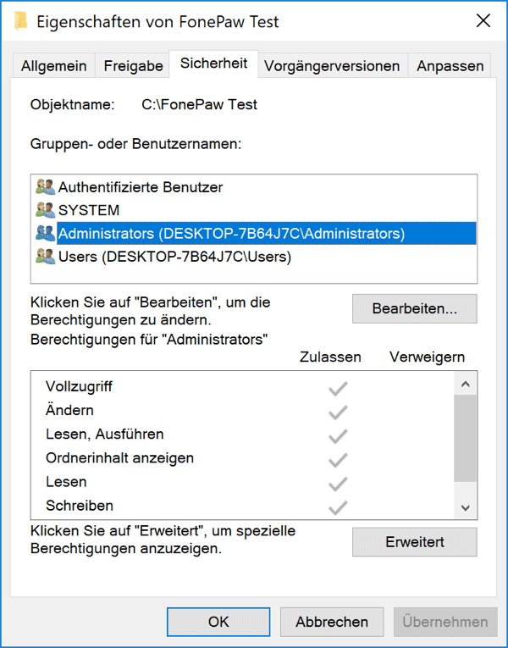The height and width of the screenshot is (648, 508).
Task: Click the Lesen allow checkmark
Action: [338, 484]
